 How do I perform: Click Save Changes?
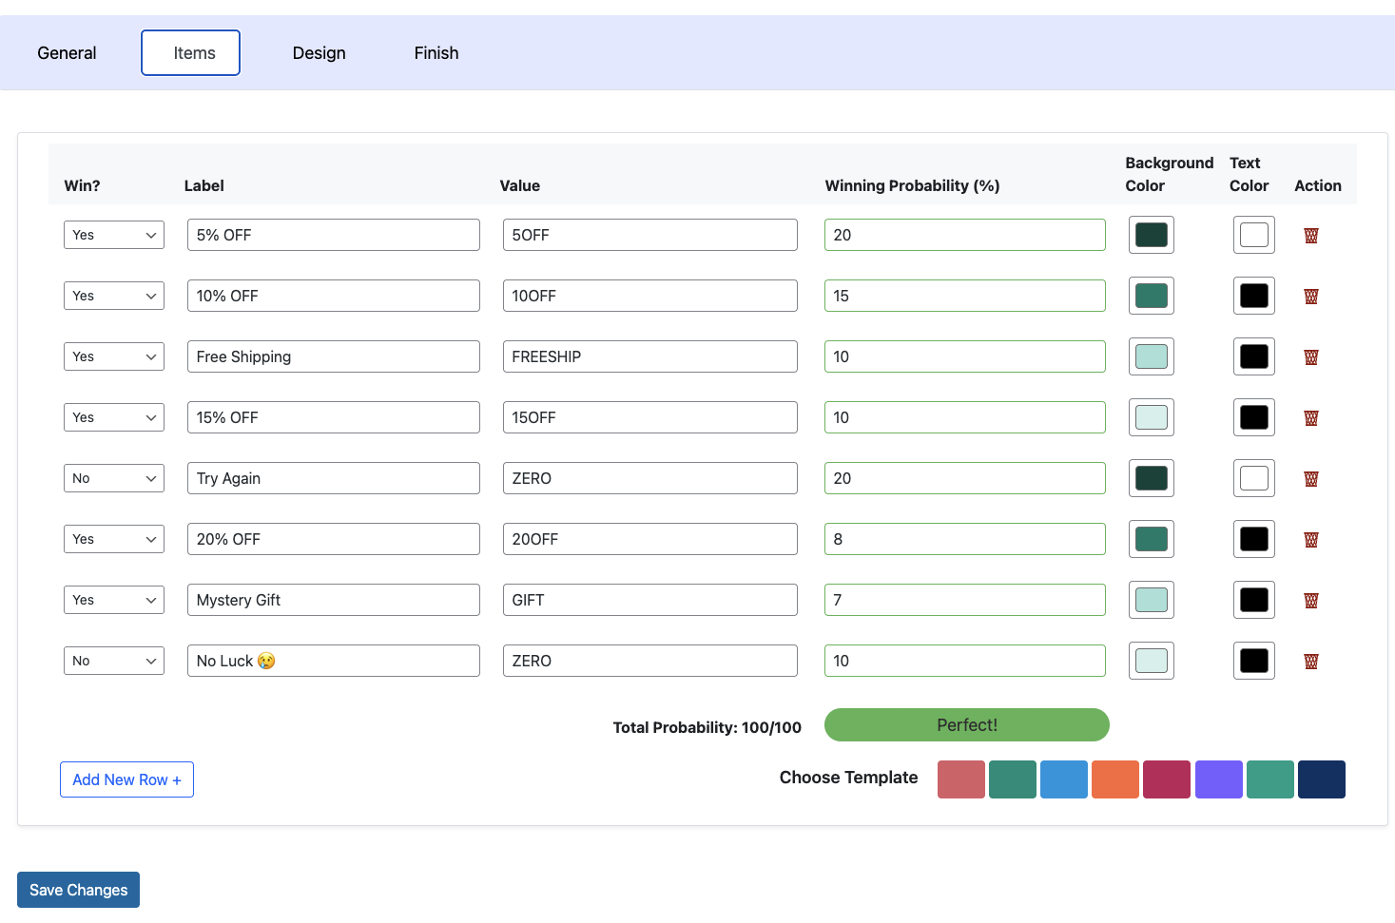pos(78,890)
